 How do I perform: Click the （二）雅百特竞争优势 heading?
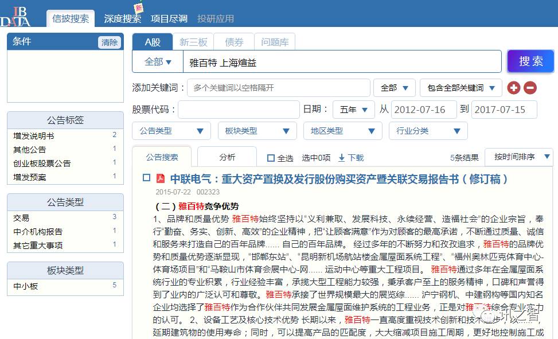[x=197, y=206]
